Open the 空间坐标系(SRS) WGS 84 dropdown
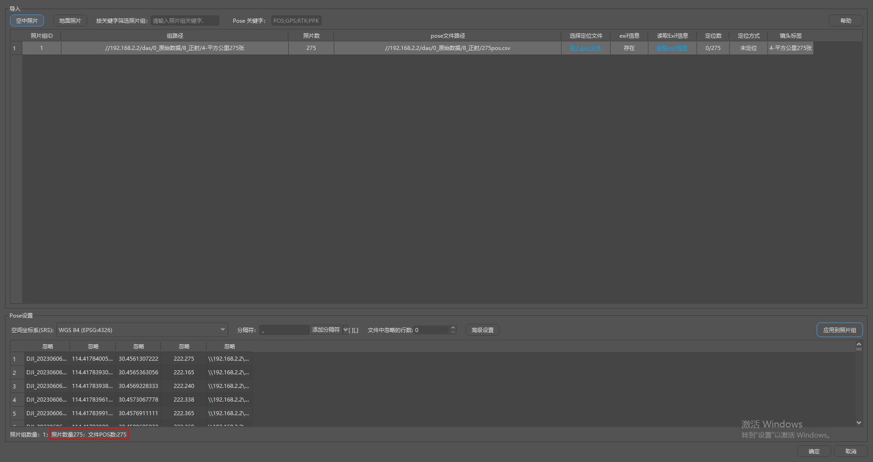Viewport: 873px width, 462px height. point(142,330)
